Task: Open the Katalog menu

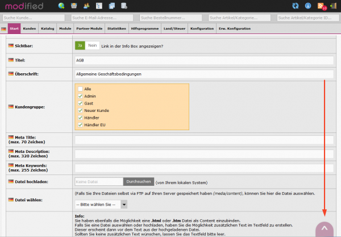Action: (x=48, y=28)
